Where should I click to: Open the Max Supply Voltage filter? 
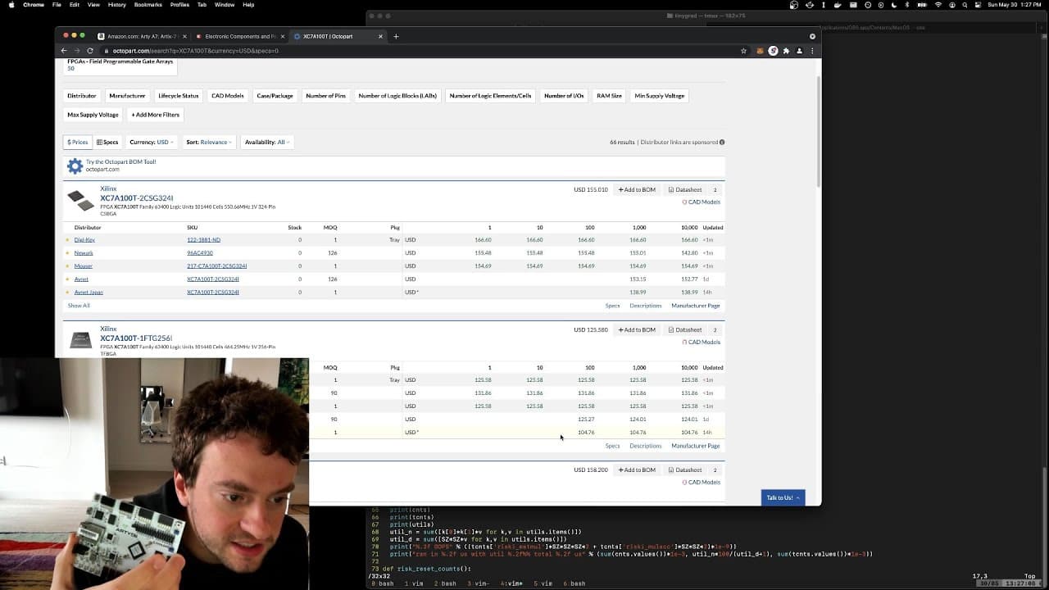click(x=93, y=115)
